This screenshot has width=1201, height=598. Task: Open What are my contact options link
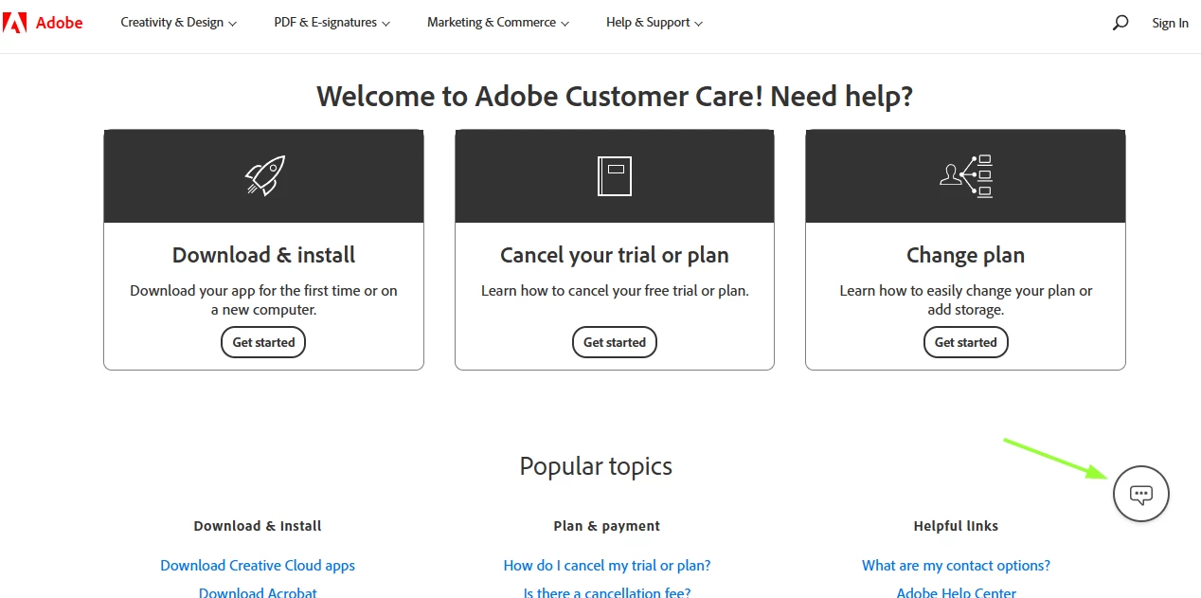[x=956, y=566]
